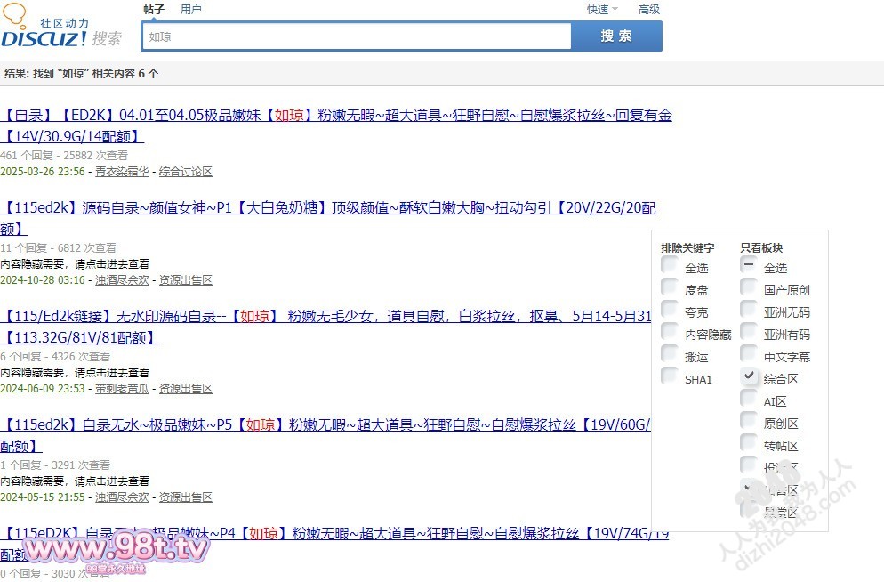Check the AI区 board checkbox
Screen dimensions: 884x582
(x=749, y=400)
